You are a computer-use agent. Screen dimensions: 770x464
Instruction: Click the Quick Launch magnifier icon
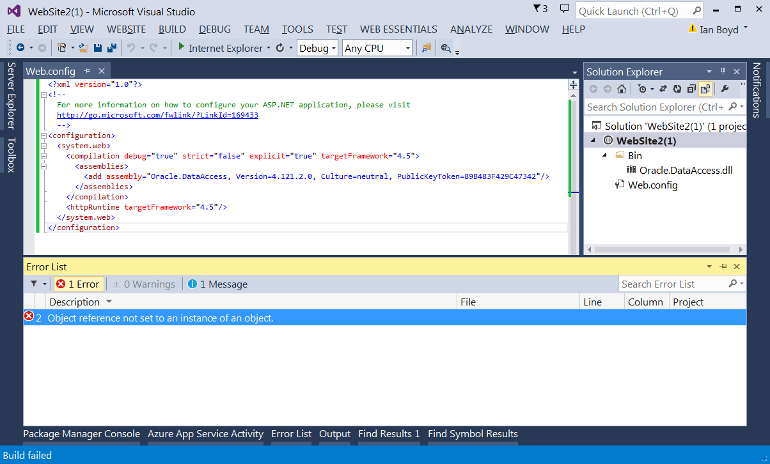click(x=696, y=11)
